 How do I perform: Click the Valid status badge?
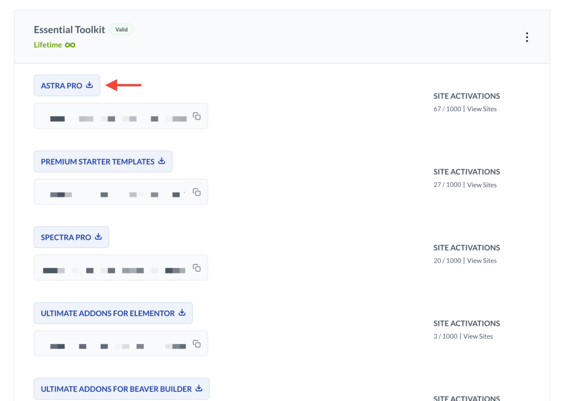tap(121, 29)
